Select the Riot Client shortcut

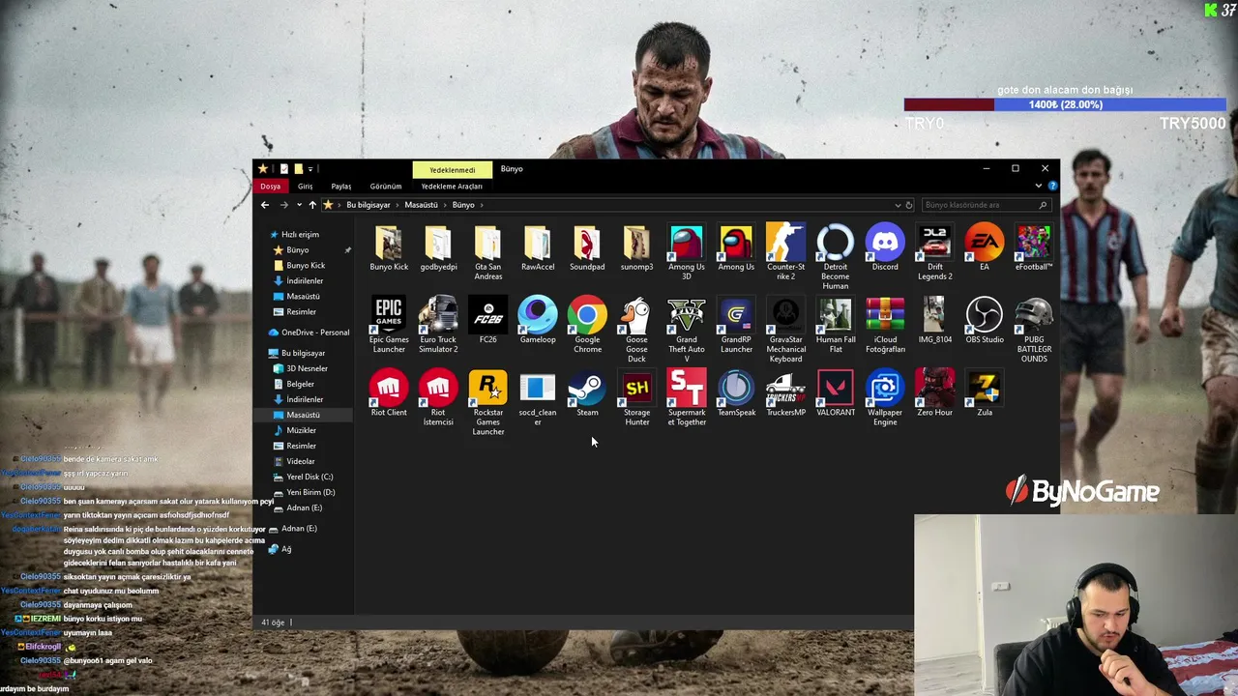point(389,393)
